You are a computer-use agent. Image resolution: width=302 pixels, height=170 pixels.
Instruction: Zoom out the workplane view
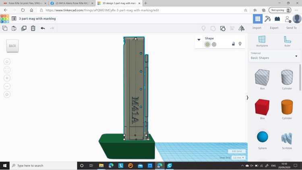point(7,86)
